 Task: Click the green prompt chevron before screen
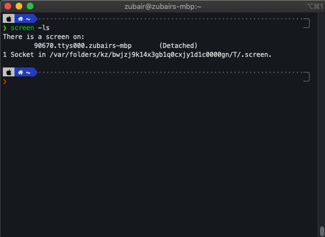tap(4, 28)
